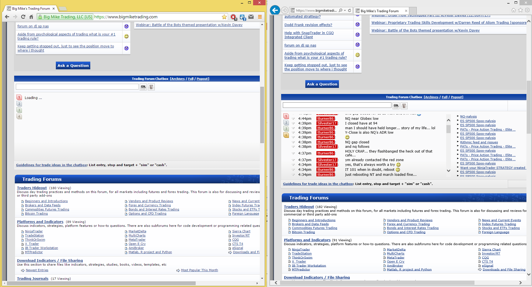Click Chrome's horizontal scrollbar thumb
This screenshot has width=532, height=287.
[101, 283]
